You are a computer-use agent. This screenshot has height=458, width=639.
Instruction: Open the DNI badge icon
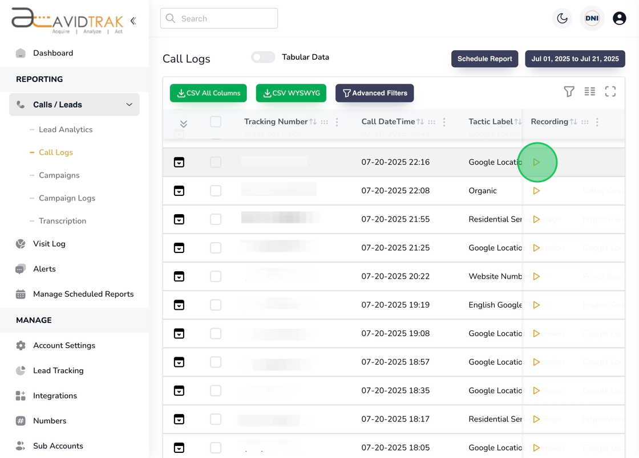point(592,18)
